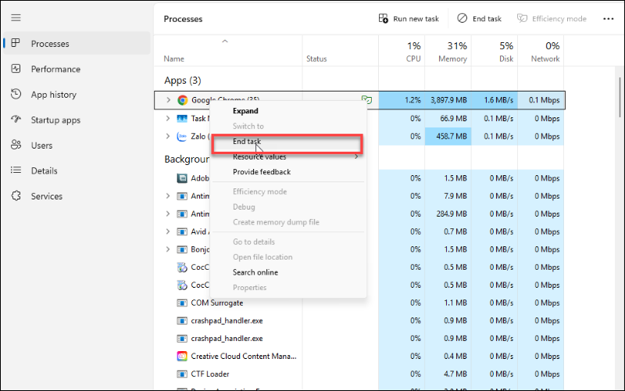Select the Apps (3) group heading

[183, 81]
